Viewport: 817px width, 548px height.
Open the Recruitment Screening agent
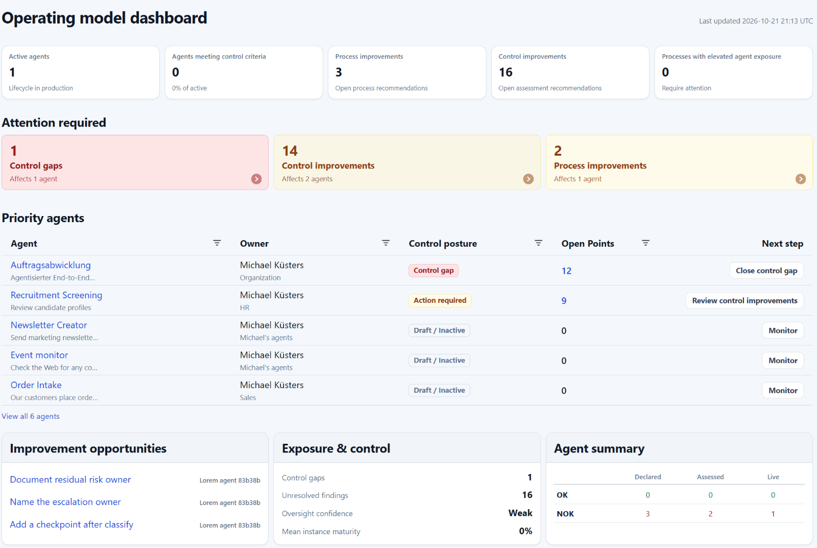point(56,295)
